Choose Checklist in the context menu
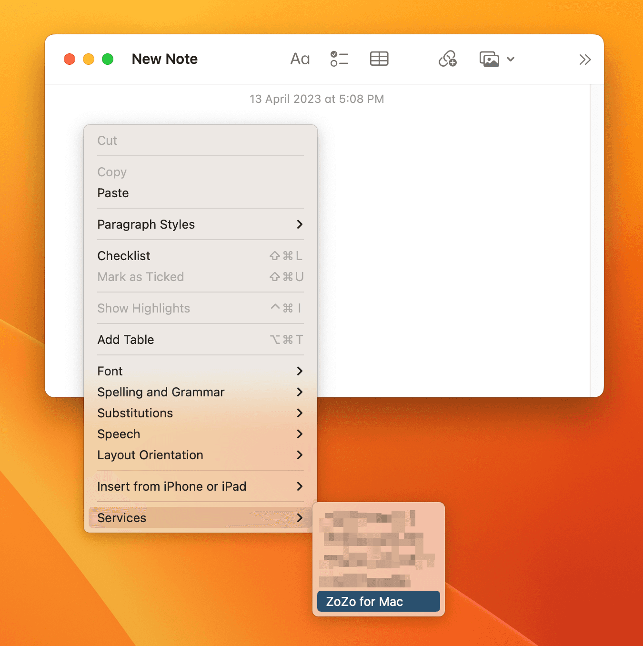 [201, 256]
